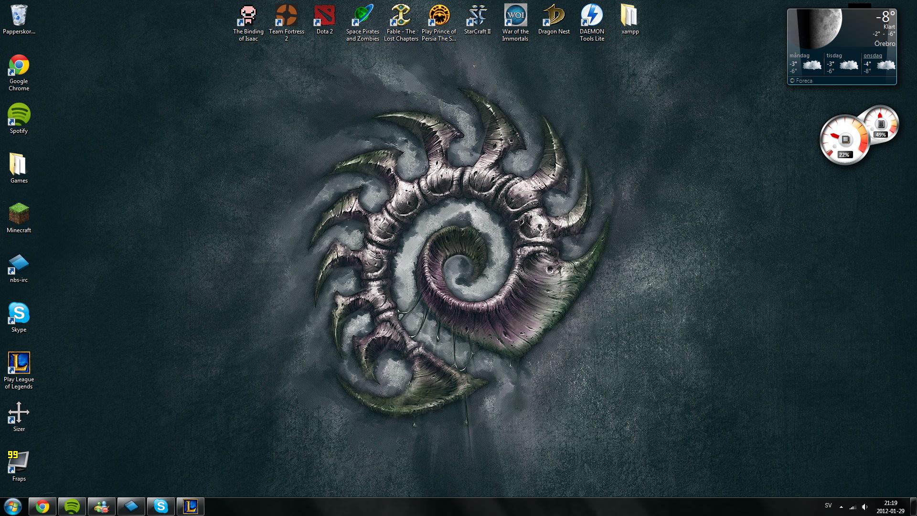Click the -8° current temperature reading
917x516 pixels.
tap(885, 17)
